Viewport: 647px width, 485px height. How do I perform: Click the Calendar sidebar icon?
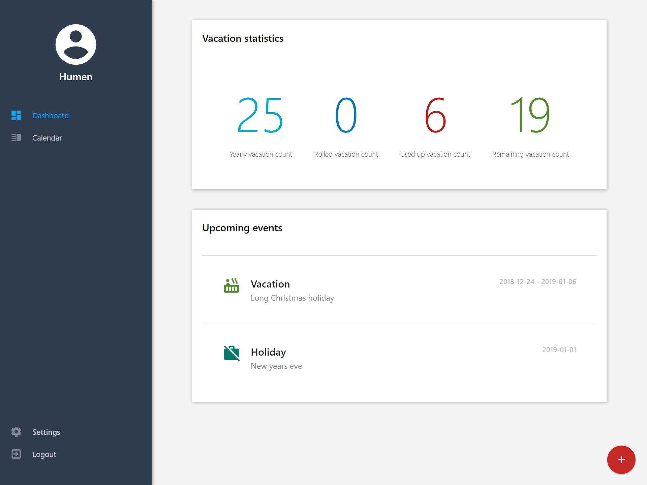16,138
